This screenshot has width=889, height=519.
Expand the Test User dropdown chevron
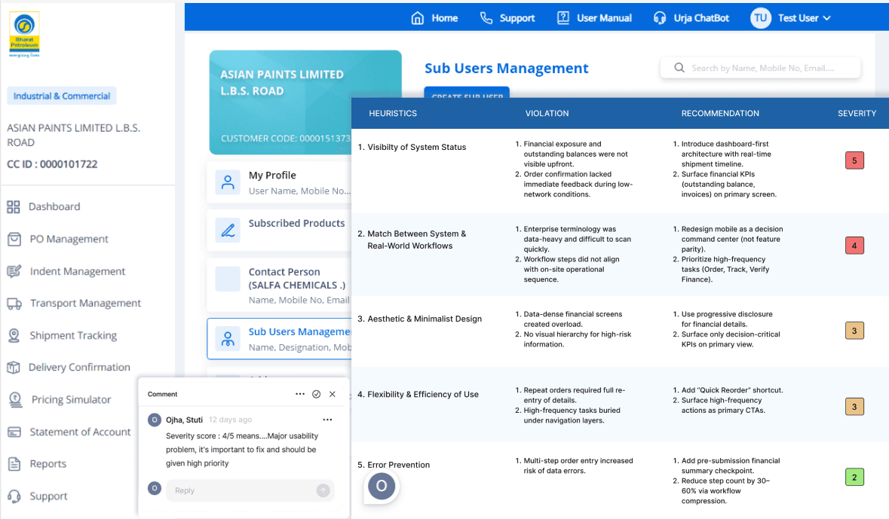pyautogui.click(x=826, y=18)
